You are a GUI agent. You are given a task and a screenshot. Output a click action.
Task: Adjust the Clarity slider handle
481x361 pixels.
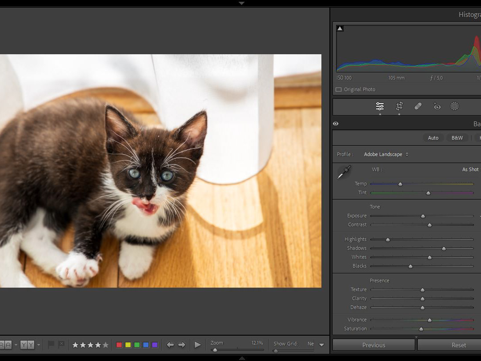(x=422, y=299)
